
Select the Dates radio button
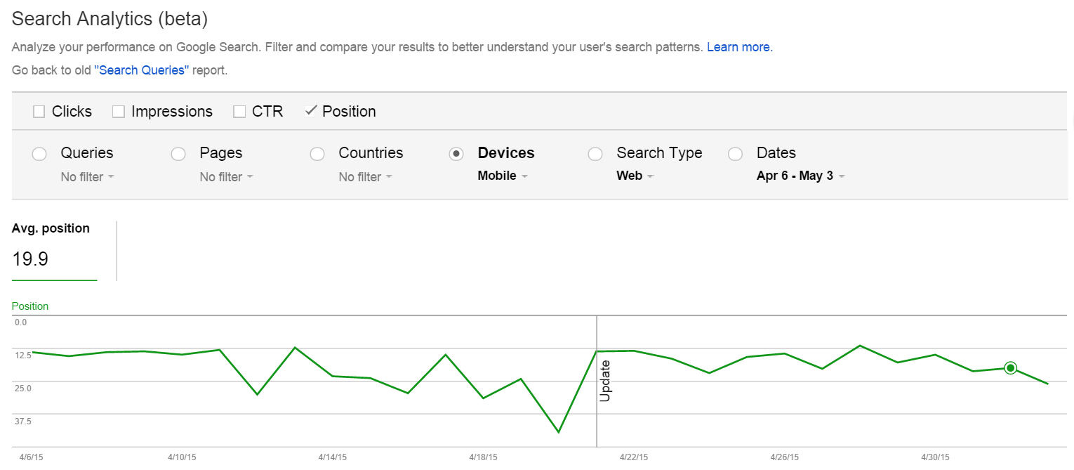point(735,153)
